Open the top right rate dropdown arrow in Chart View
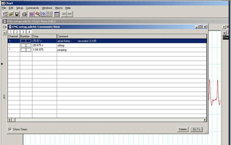 click(224, 27)
